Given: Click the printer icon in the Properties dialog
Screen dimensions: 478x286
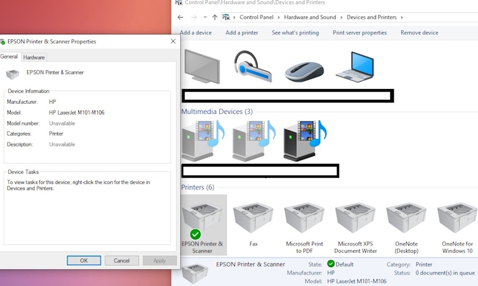Looking at the screenshot, I should point(13,74).
